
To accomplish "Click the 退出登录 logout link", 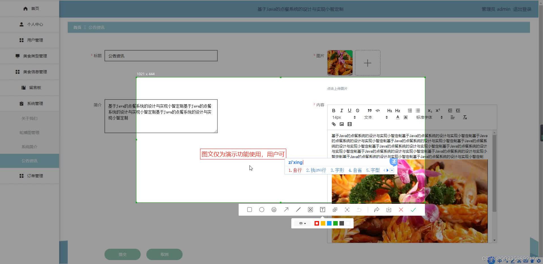I will [522, 9].
